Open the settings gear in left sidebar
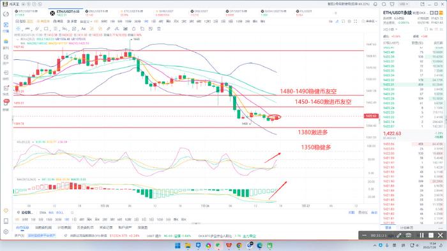 (6, 232)
